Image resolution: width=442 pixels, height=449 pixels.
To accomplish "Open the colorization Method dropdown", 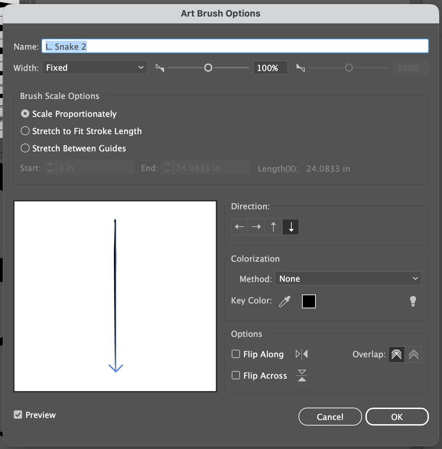I will click(x=348, y=279).
